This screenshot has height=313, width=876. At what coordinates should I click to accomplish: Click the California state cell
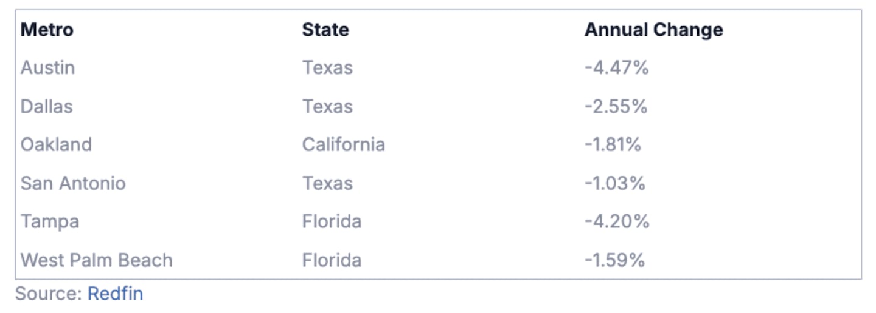coord(343,145)
